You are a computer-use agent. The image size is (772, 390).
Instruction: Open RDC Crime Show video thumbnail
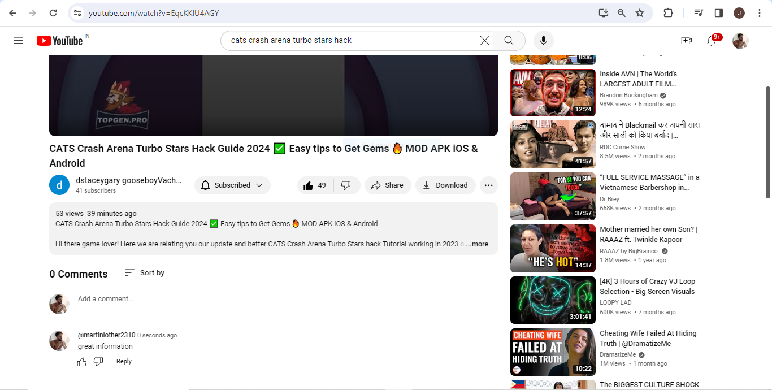[x=553, y=145]
